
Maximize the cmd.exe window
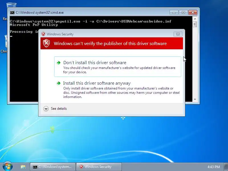pyautogui.click(x=183, y=13)
